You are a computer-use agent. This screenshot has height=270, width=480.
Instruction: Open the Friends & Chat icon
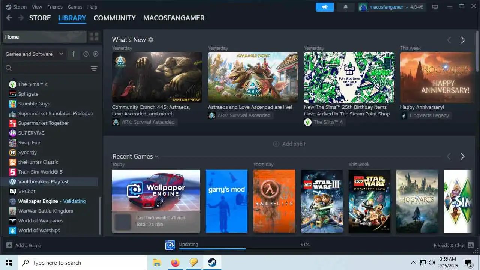point(471,245)
